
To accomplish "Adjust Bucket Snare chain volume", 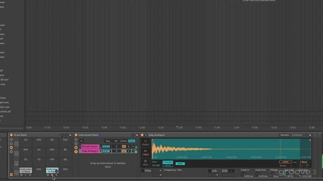I will pos(106,146).
